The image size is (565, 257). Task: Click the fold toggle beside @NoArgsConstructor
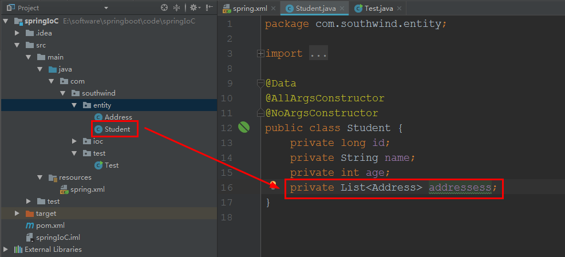point(260,113)
